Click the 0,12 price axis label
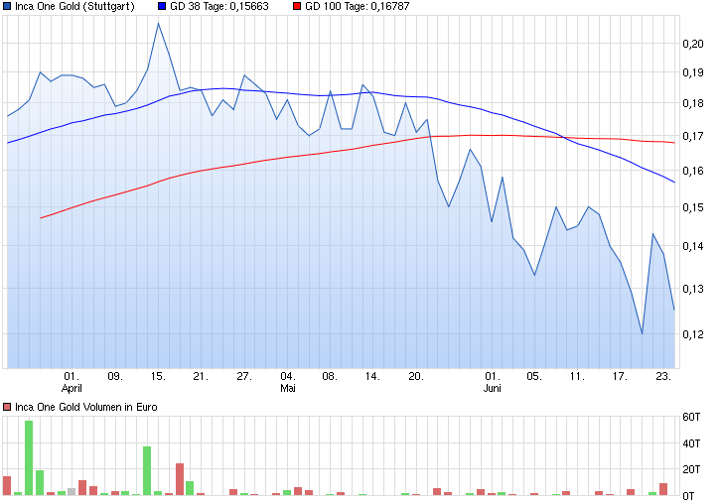Viewport: 721px width, 504px height. point(693,334)
